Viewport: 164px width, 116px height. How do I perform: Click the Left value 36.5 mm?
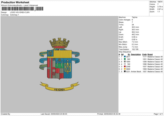(135, 27)
